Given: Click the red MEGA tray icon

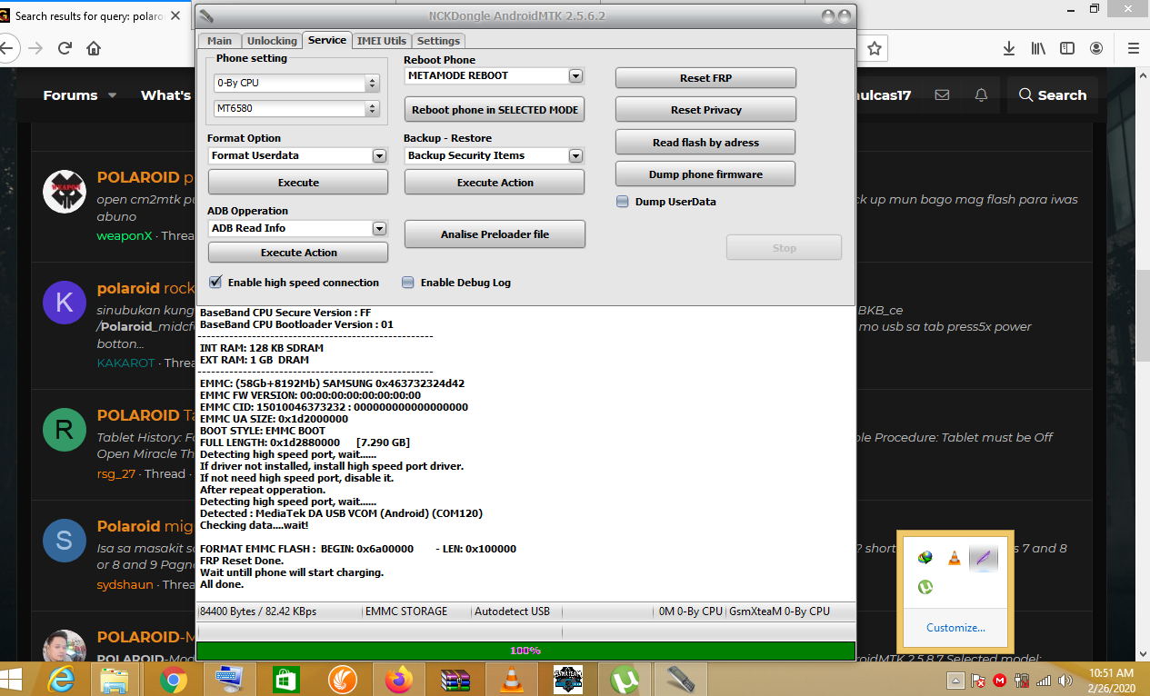Looking at the screenshot, I should point(1000,680).
